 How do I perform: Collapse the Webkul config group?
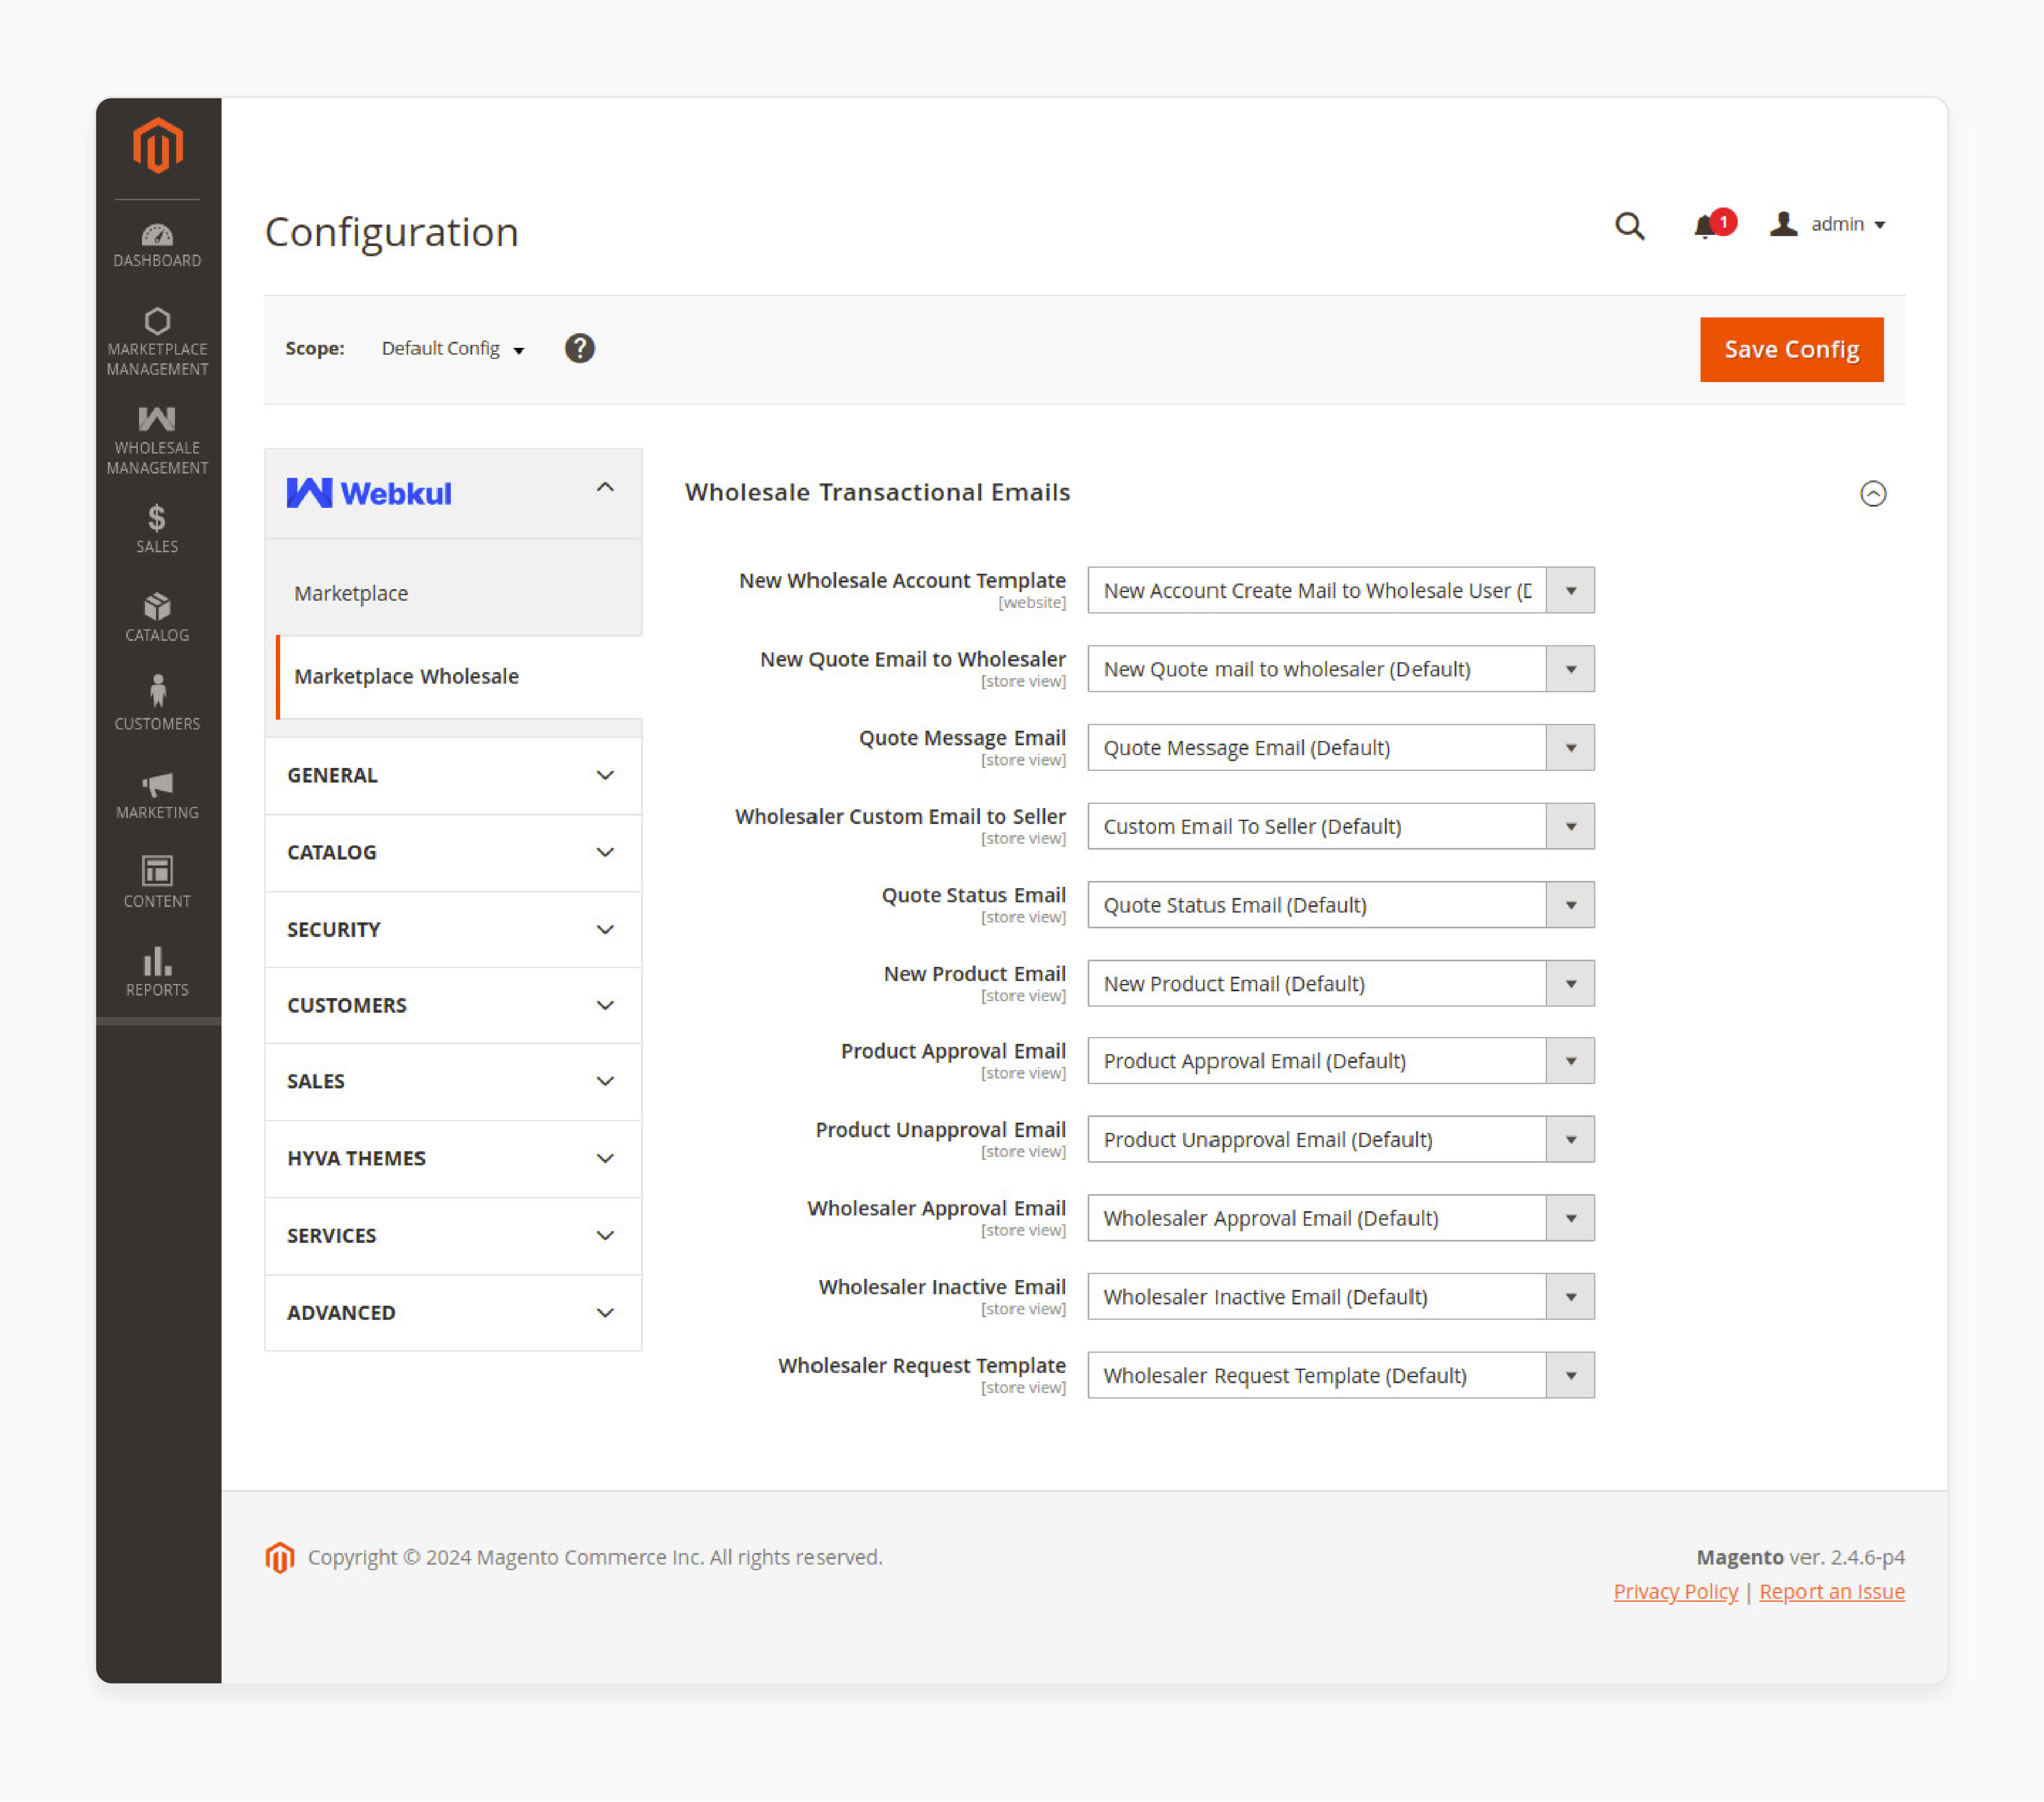[453, 492]
